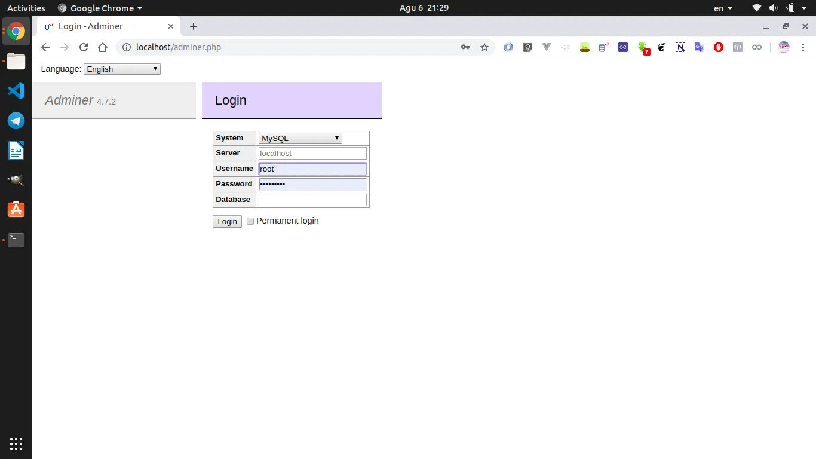Click the Adminer version 4.7.2 text
Viewport: 816px width, 459px height.
[x=106, y=102]
